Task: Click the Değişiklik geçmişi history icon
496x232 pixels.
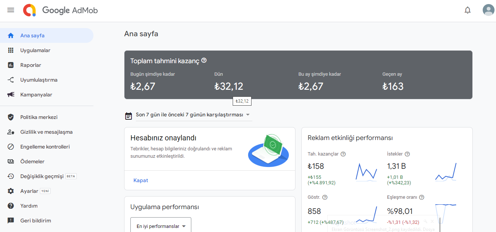Action: click(11, 176)
